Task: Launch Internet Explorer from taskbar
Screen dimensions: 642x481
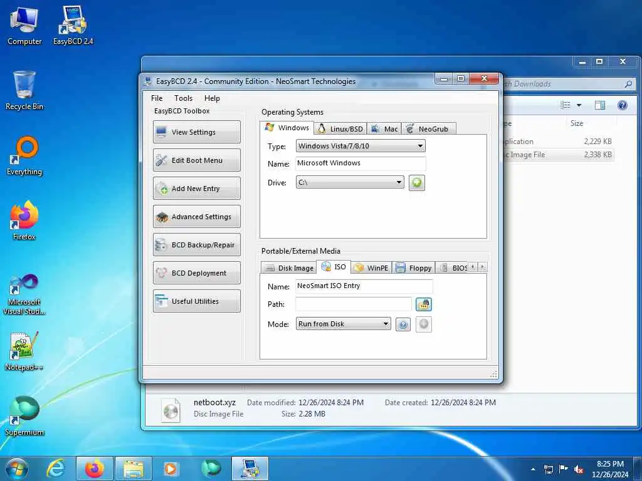Action: 56,468
